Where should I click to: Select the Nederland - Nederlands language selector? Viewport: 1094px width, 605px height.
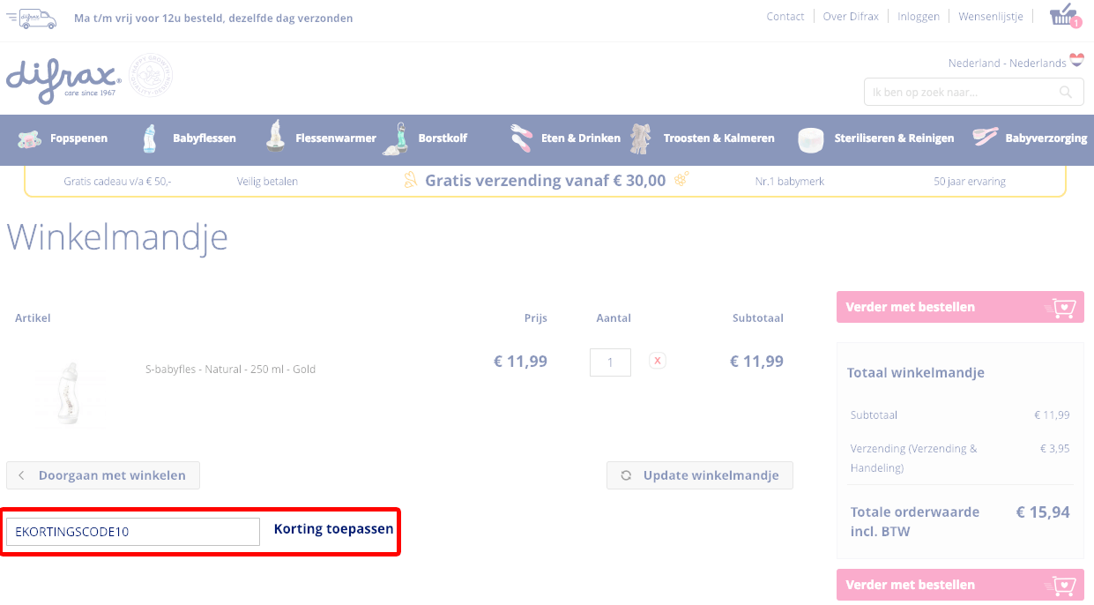coord(1007,63)
